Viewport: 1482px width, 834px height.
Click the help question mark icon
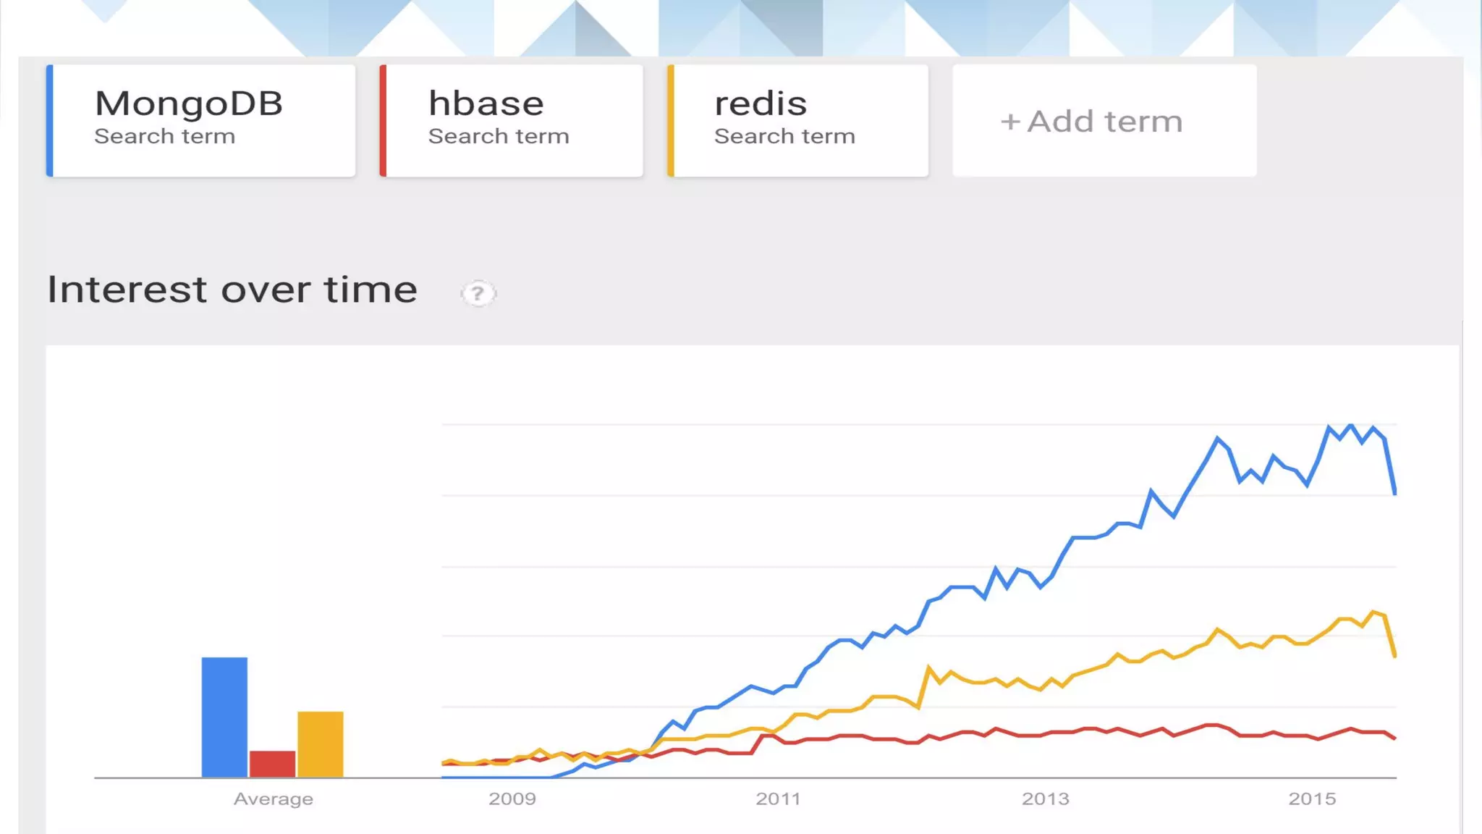(x=478, y=293)
